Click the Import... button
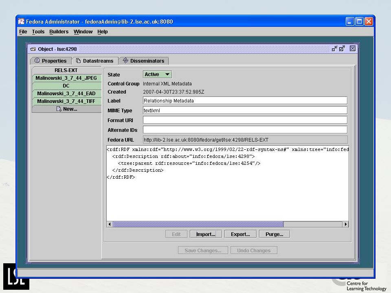 206,234
